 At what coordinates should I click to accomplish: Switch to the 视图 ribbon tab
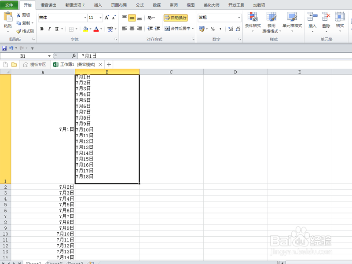[x=191, y=5]
